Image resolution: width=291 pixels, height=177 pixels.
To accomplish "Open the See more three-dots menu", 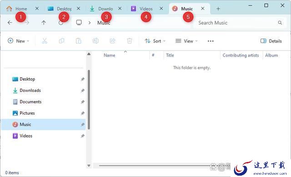I will 211,41.
